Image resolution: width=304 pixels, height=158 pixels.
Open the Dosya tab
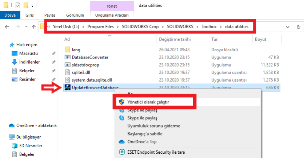click(x=9, y=15)
